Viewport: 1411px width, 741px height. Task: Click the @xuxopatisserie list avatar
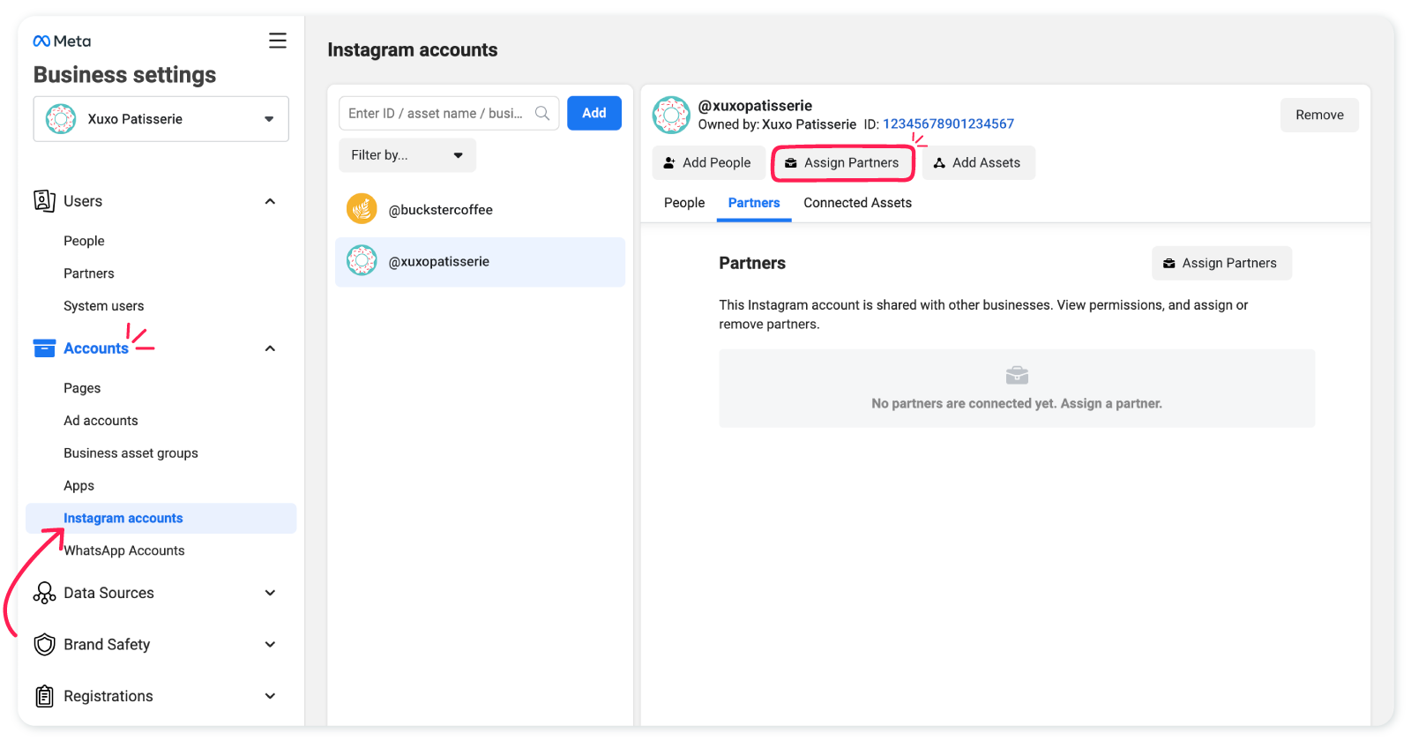coord(362,260)
